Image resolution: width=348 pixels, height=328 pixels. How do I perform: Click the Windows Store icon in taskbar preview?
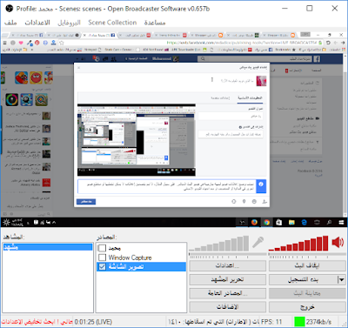tap(279, 223)
